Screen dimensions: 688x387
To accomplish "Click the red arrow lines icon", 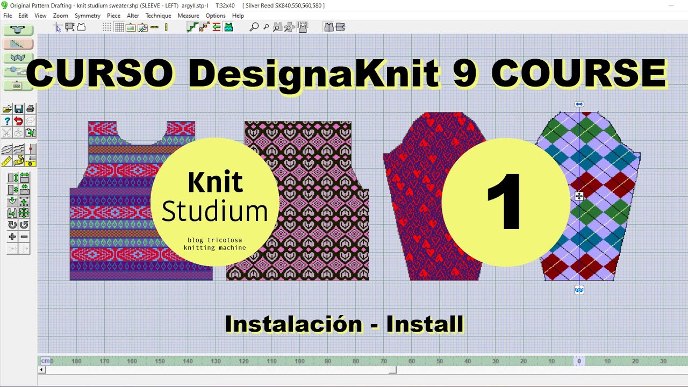I will (x=217, y=27).
